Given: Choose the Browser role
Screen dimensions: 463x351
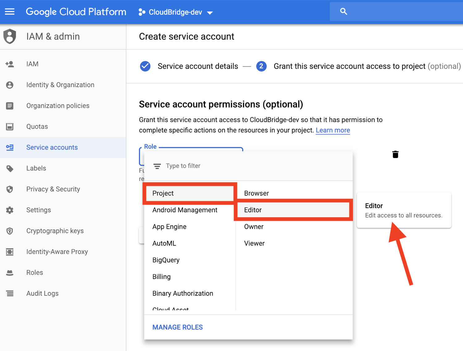Looking at the screenshot, I should pos(294,194).
